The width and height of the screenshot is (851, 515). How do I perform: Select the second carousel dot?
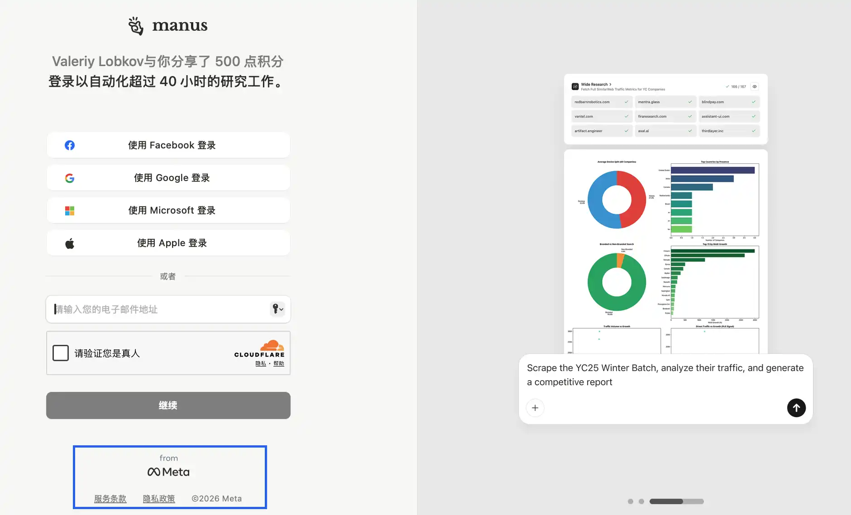pos(641,501)
